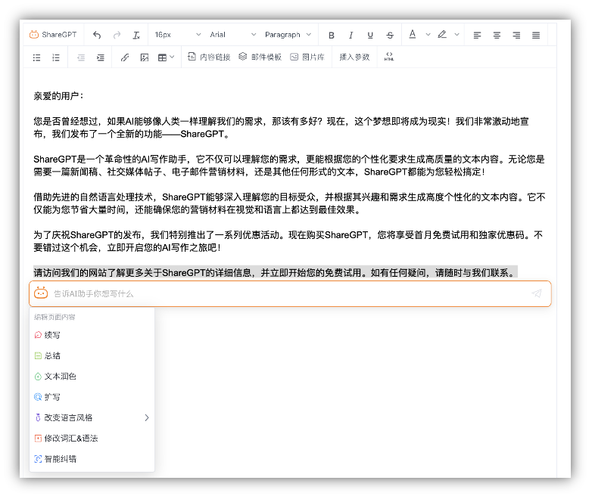Image resolution: width=592 pixels, height=499 pixels.
Task: Click the paragraph starting 您是否曾经想过
Action: point(281,128)
